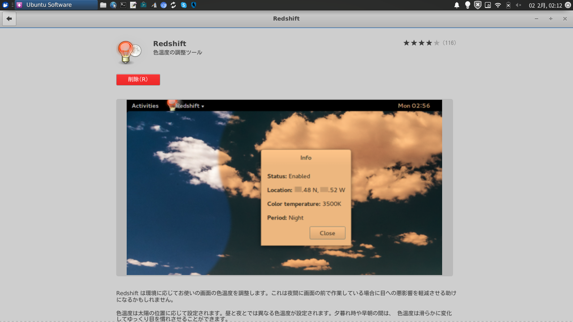Launch Skype from the top panel
Image resolution: width=573 pixels, height=322 pixels.
tap(184, 5)
